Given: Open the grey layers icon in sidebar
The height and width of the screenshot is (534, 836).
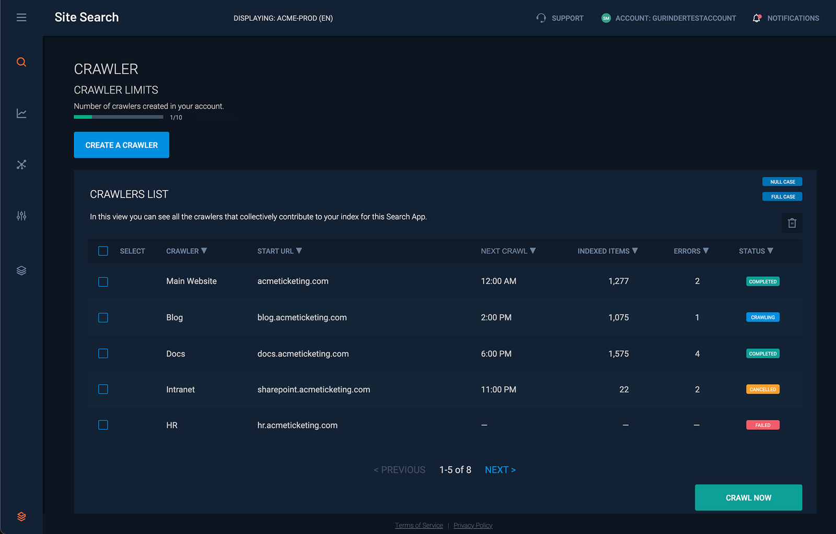Looking at the screenshot, I should [21, 270].
